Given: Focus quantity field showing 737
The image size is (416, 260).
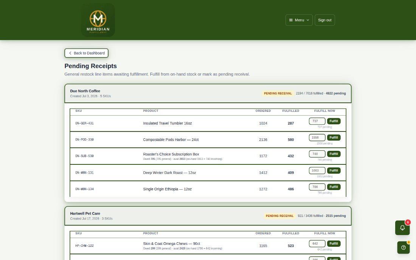Looking at the screenshot, I should click(x=317, y=121).
